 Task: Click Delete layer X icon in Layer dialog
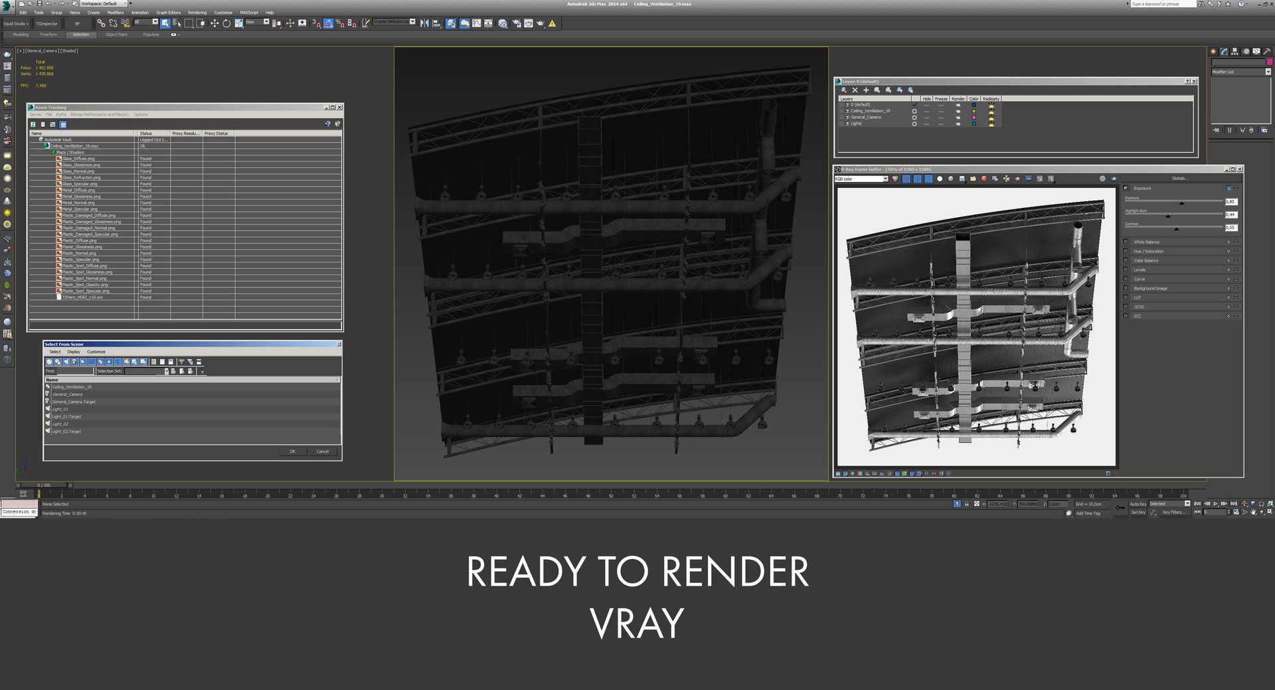click(855, 90)
